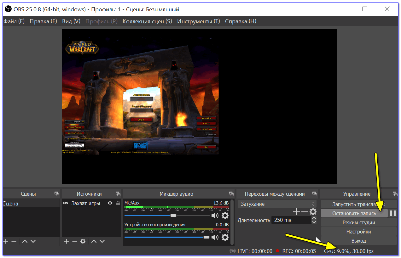Image resolution: width=401 pixels, height=258 pixels.
Task: Undock the Микшер аудио panel
Action: pos(231,194)
